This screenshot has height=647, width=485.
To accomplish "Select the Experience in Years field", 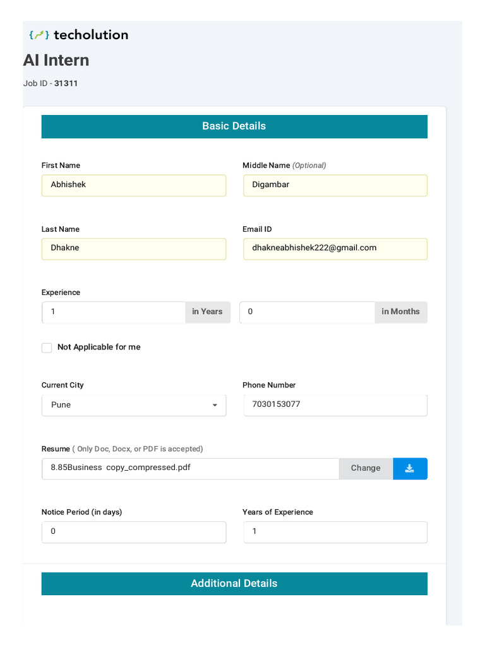I will 114,312.
